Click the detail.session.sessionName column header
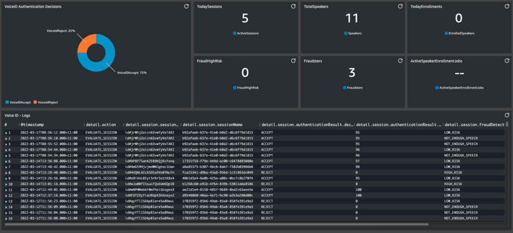This screenshot has height=233, width=513. coord(213,124)
